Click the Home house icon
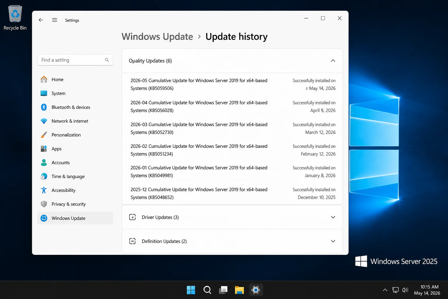The image size is (448, 299). [44, 79]
